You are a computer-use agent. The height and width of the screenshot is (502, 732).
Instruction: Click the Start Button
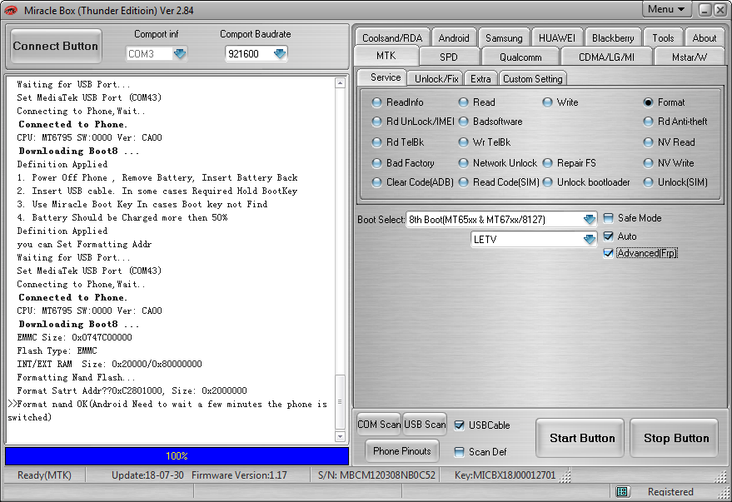tap(581, 438)
